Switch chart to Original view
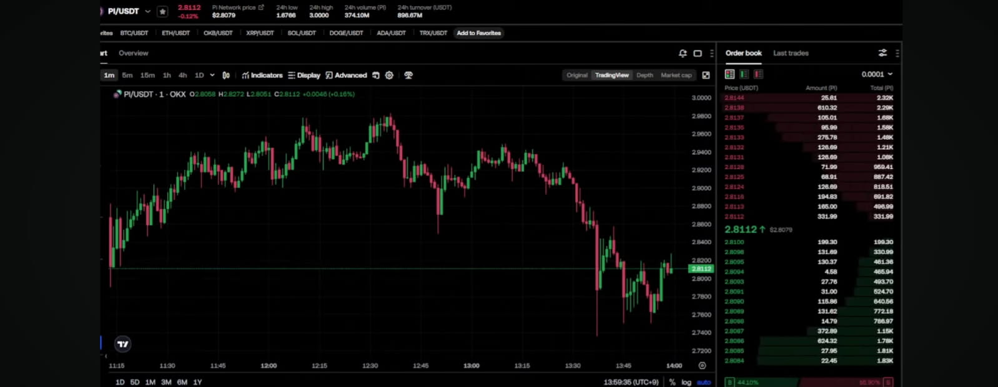The image size is (998, 387). pyautogui.click(x=577, y=75)
